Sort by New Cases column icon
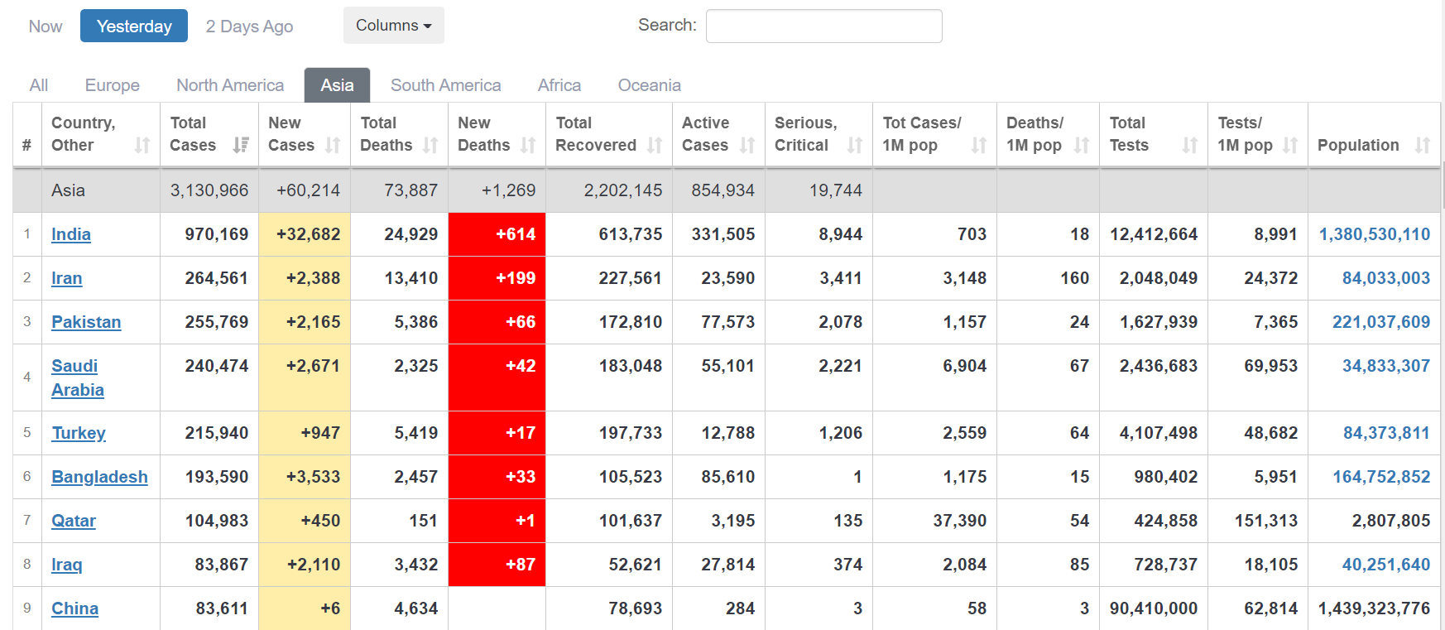Viewport: 1445px width, 630px height. [x=333, y=146]
